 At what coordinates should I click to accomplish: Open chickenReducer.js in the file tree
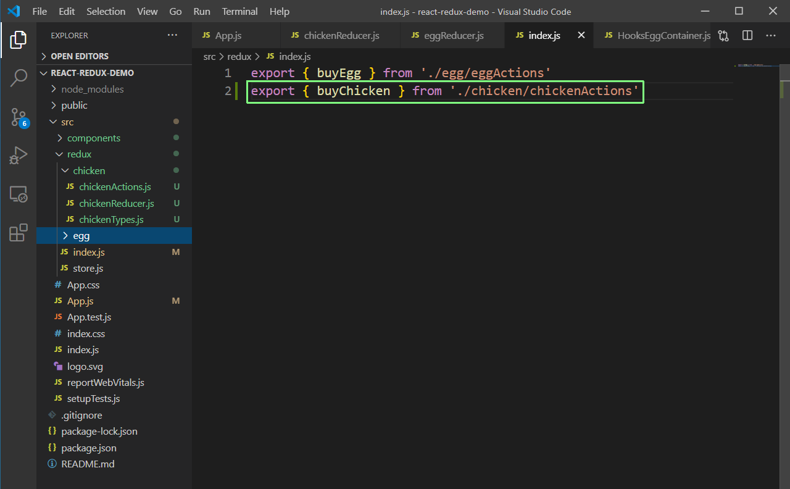click(114, 203)
